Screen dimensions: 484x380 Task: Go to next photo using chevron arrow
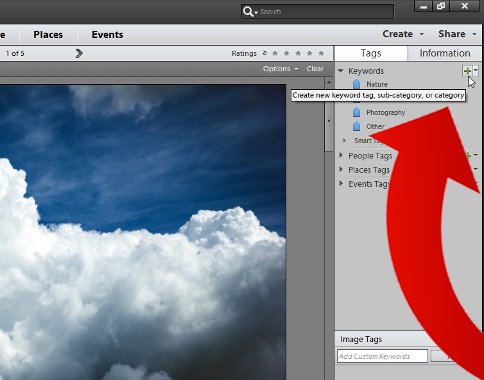coord(79,53)
